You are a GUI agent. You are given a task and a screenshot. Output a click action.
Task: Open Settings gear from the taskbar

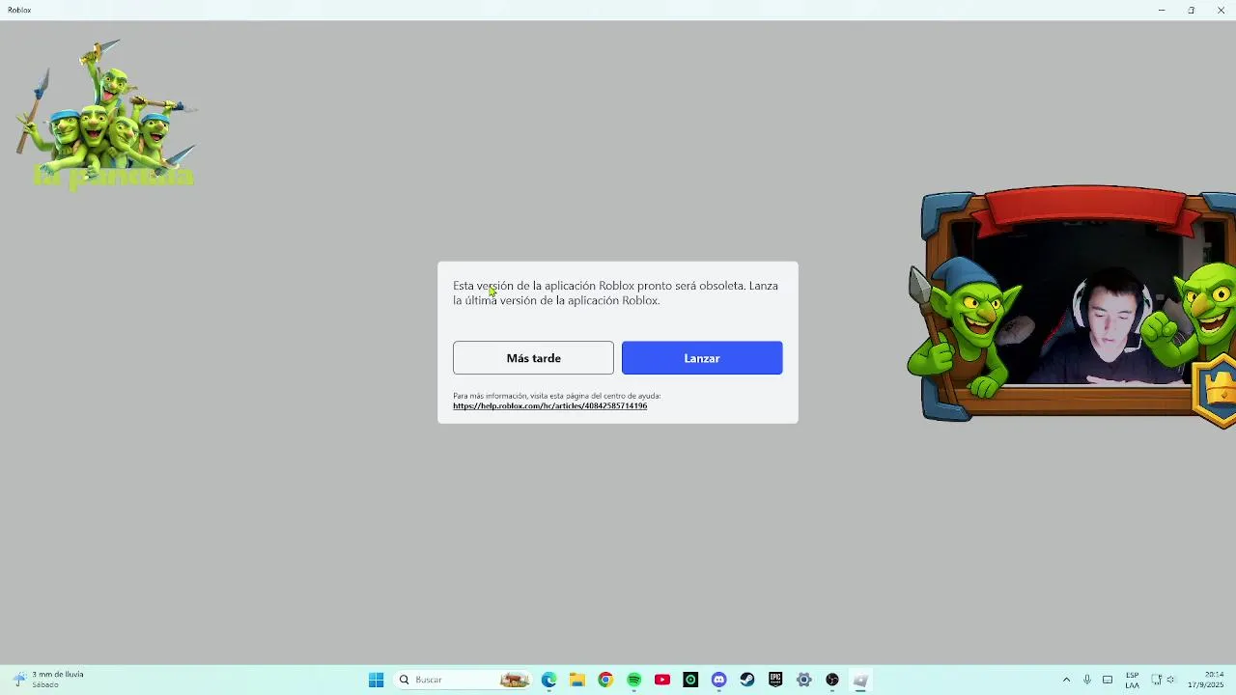803,680
